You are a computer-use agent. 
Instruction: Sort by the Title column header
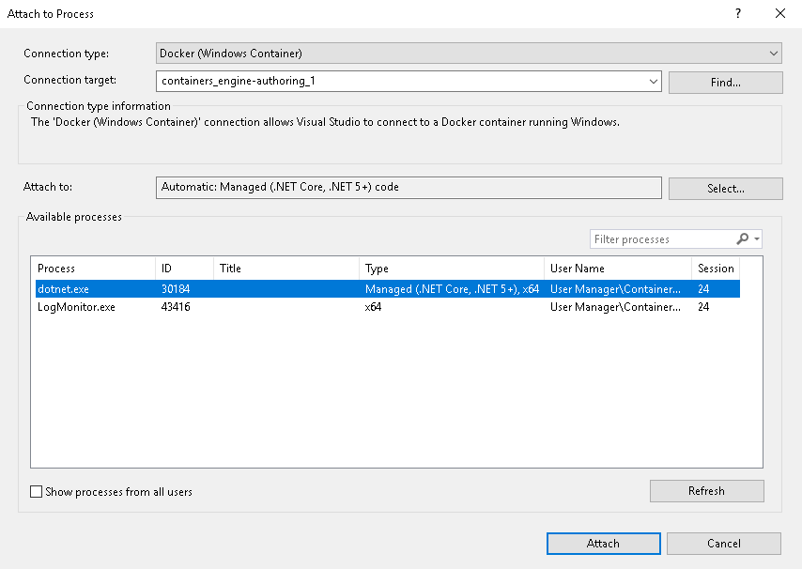pyautogui.click(x=286, y=269)
